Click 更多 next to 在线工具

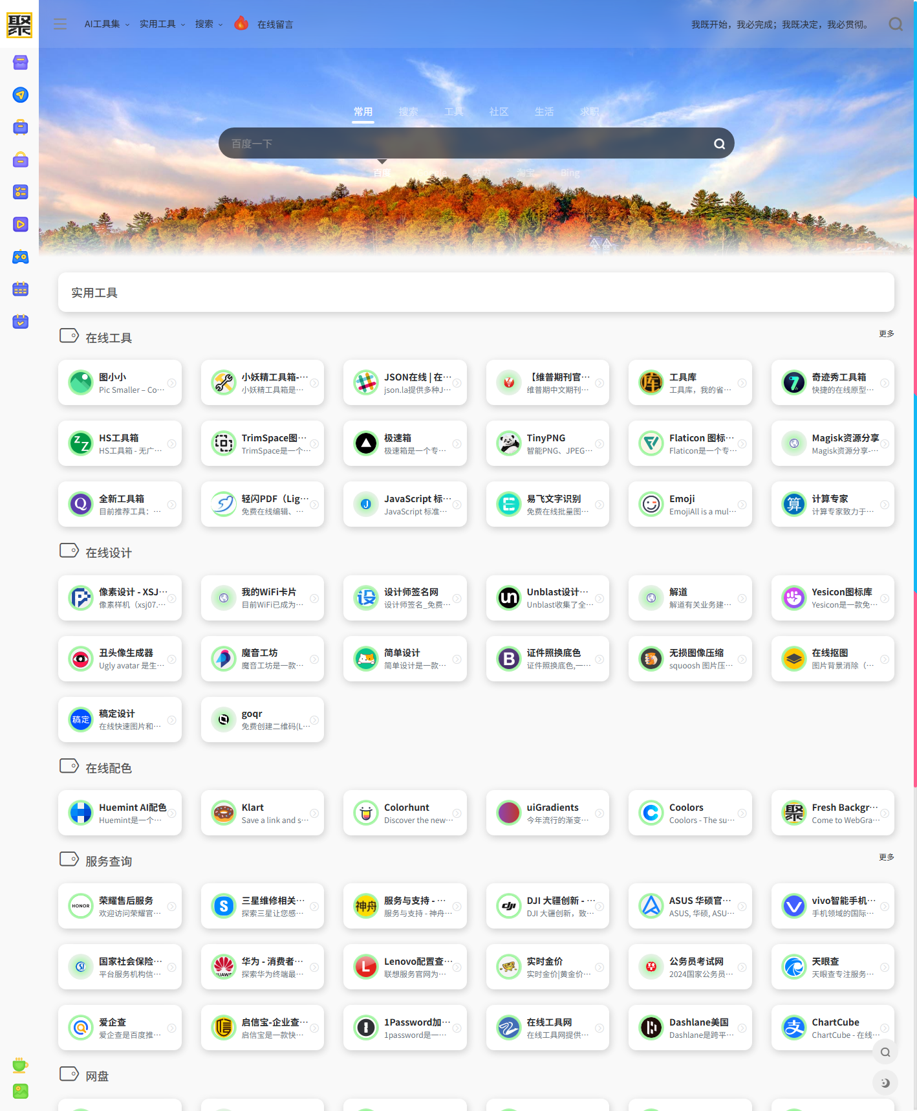(x=886, y=334)
